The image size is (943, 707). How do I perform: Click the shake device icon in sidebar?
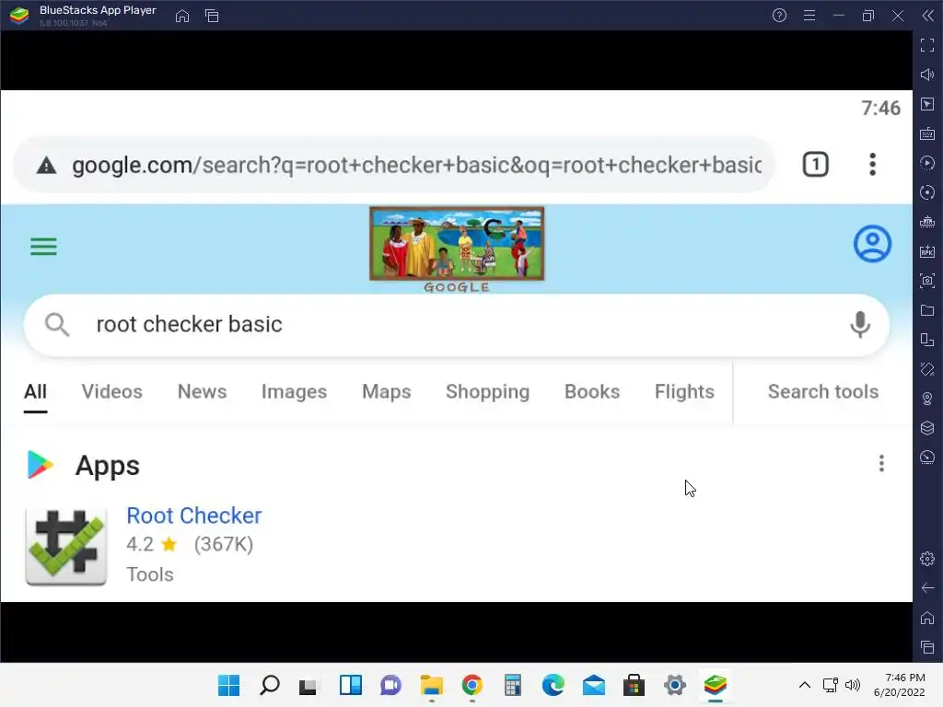pos(927,369)
